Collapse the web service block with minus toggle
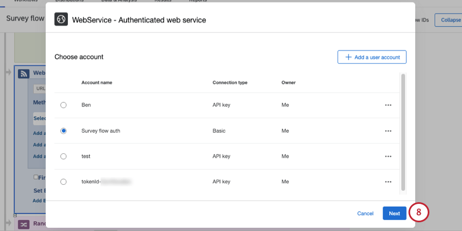Image resolution: width=462 pixels, height=231 pixels. [15, 215]
